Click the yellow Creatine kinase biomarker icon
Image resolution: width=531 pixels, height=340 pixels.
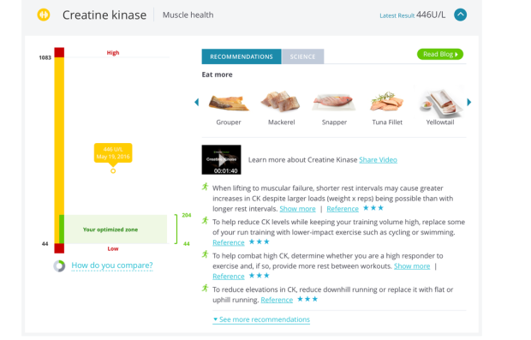(x=44, y=15)
